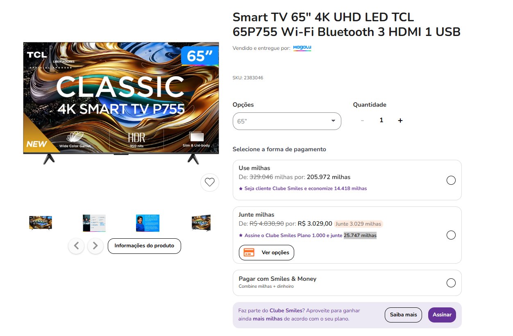Image resolution: width=513 pixels, height=336 pixels.
Task: Select the first Classic TV thumbnail
Action: tap(41, 223)
